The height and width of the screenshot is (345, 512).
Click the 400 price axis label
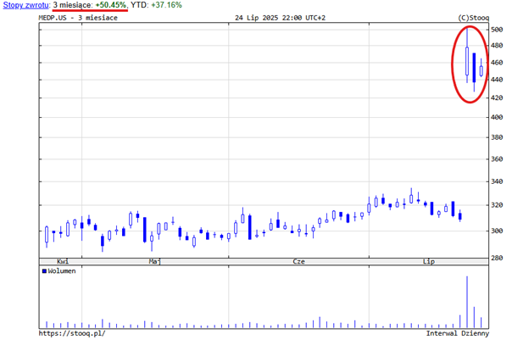point(497,117)
